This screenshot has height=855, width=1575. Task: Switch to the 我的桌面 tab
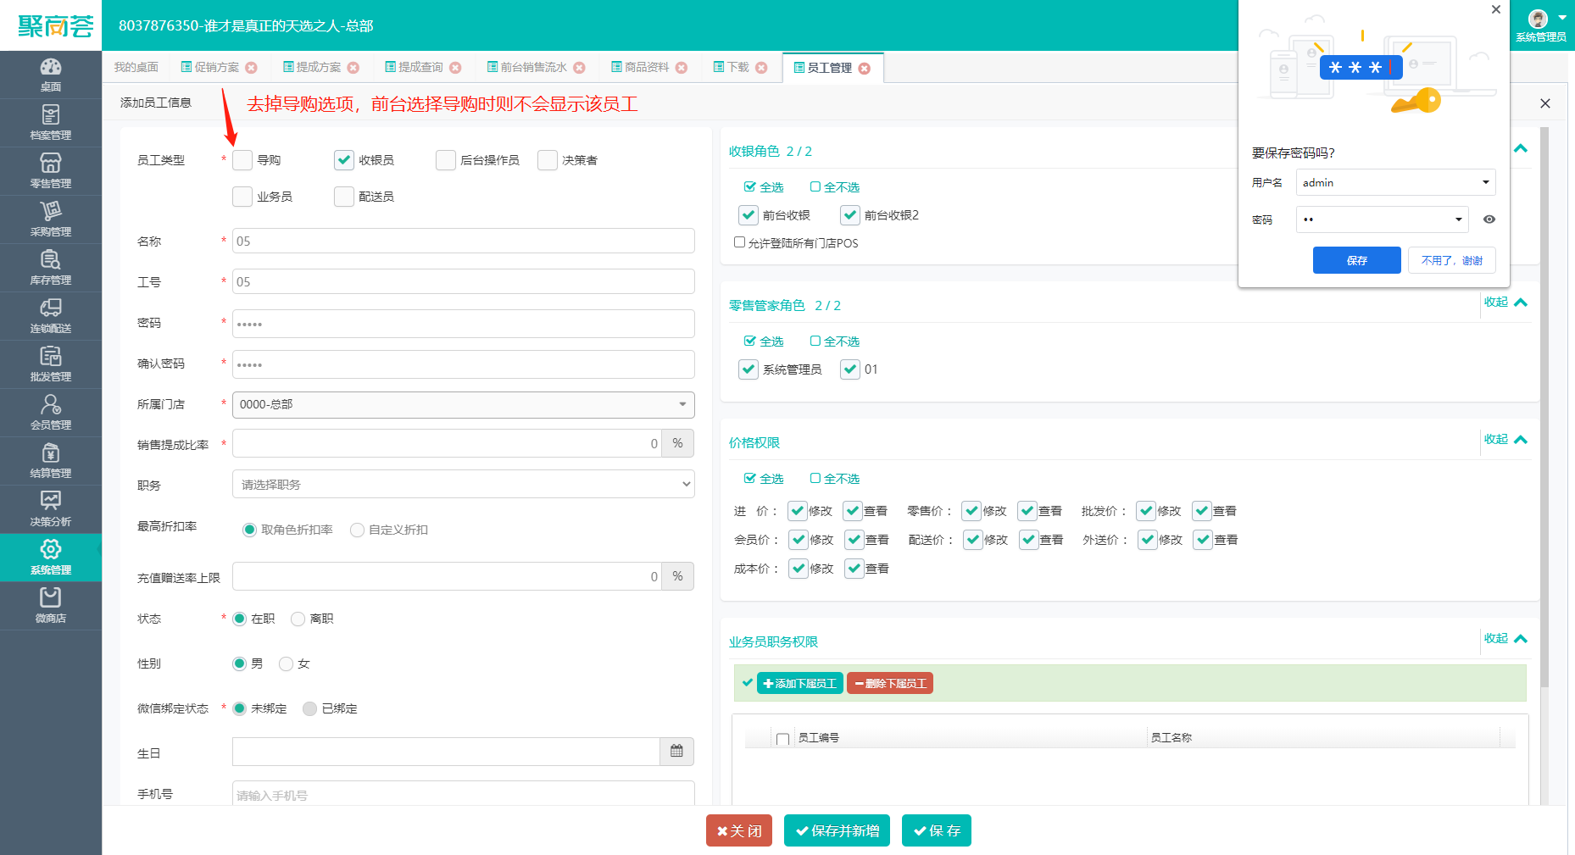(136, 68)
